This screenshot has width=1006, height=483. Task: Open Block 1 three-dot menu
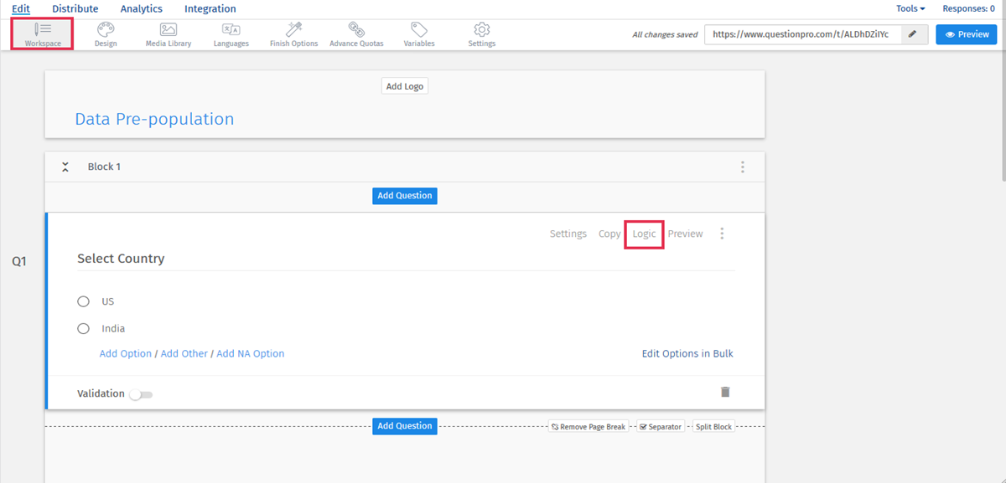(x=742, y=167)
